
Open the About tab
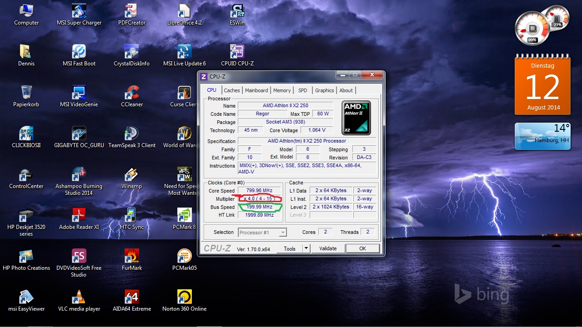pyautogui.click(x=346, y=90)
